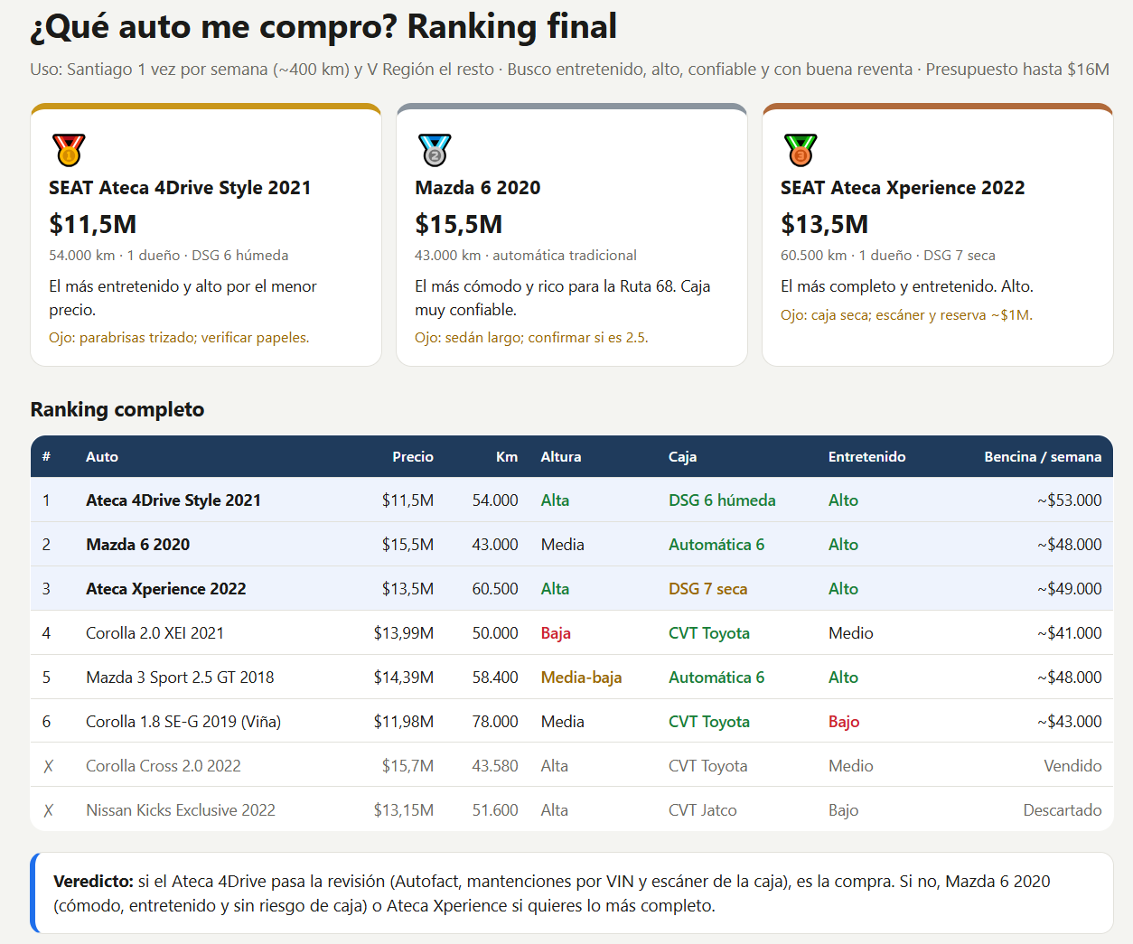Select the "Km" column header
1133x944 pixels.
tap(507, 457)
